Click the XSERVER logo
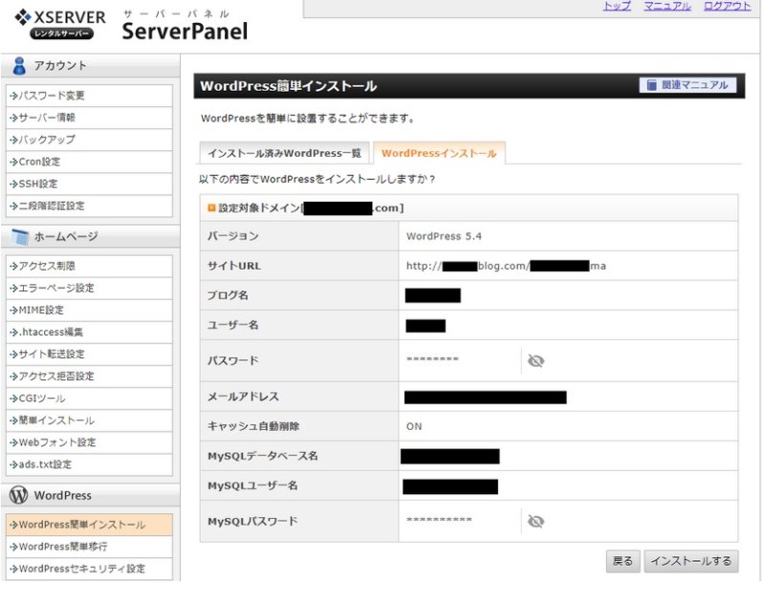The width and height of the screenshot is (765, 605). pos(60,24)
